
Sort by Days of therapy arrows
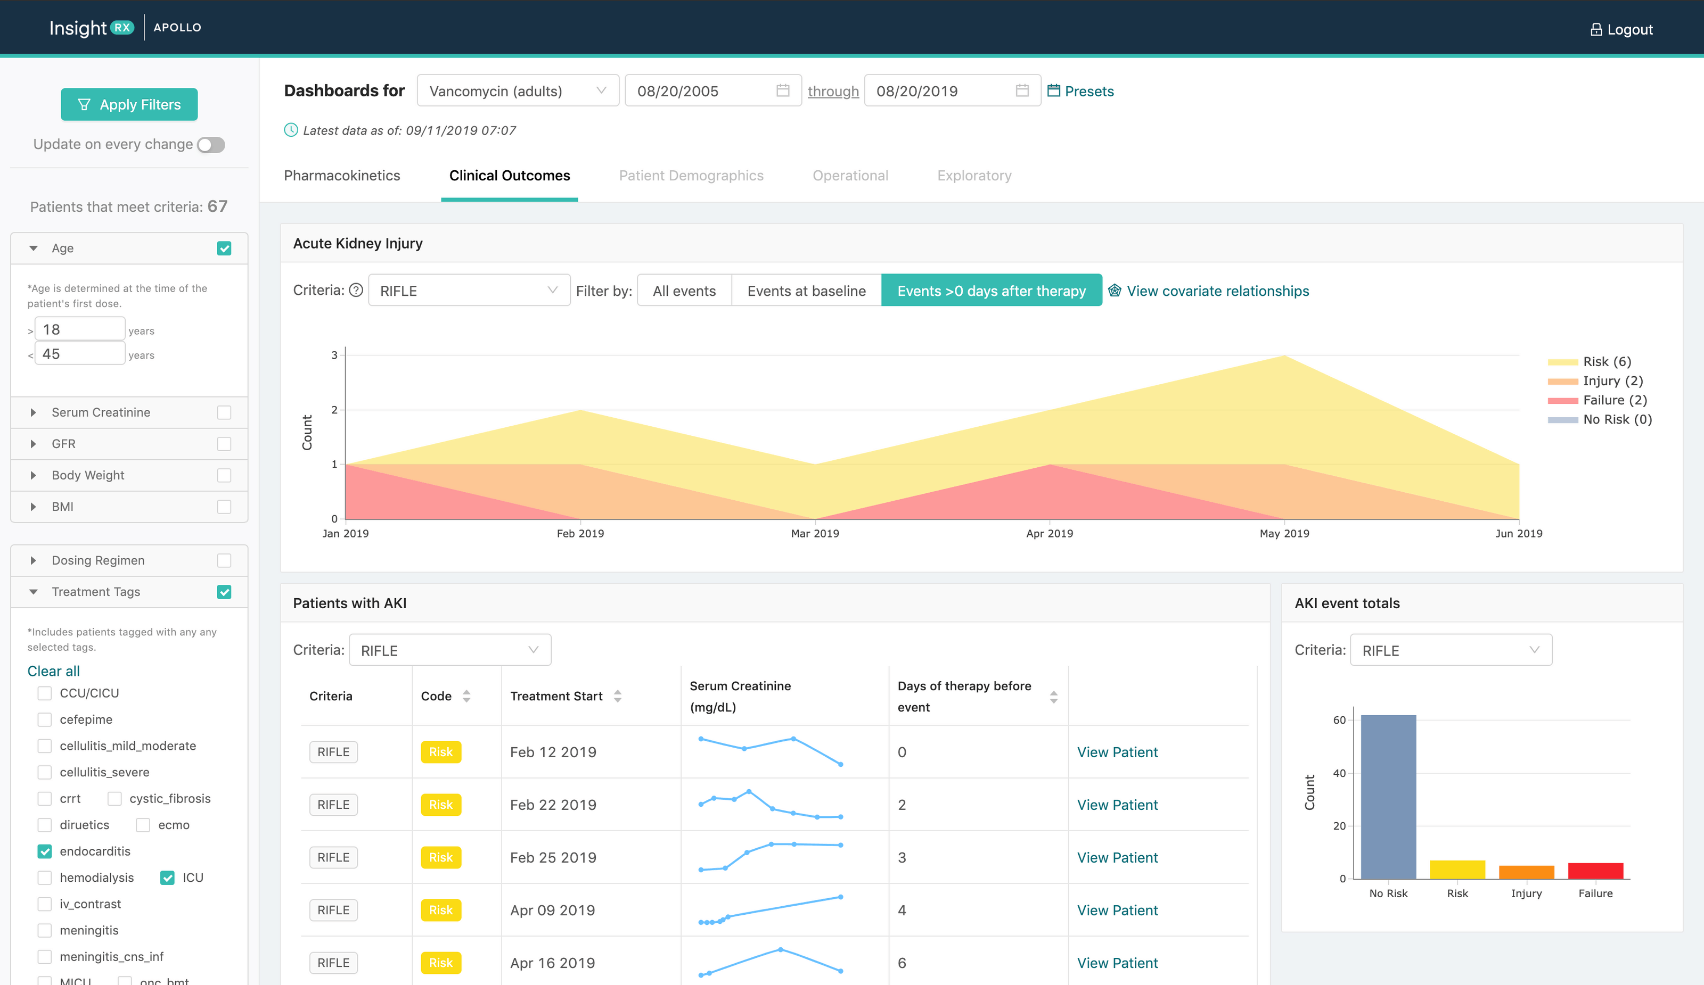[x=1053, y=697]
